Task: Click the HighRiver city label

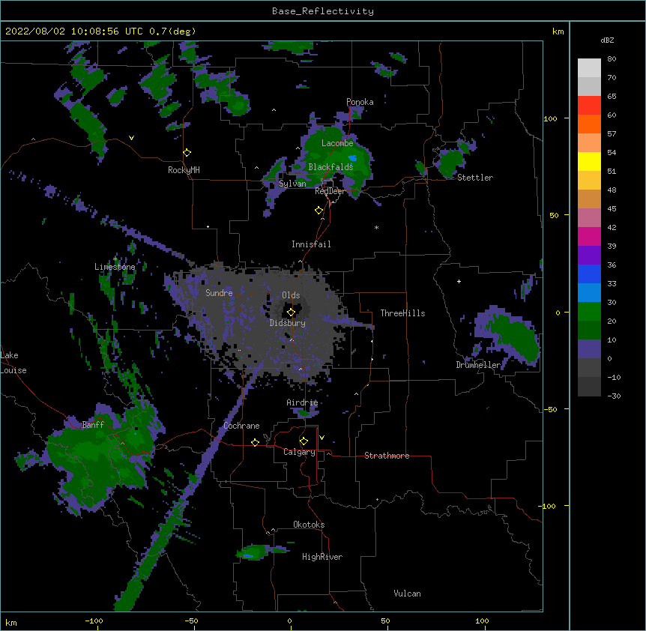Action: pos(322,557)
